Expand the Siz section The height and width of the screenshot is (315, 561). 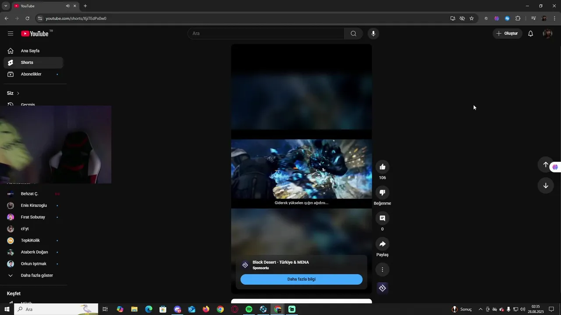pos(13,93)
